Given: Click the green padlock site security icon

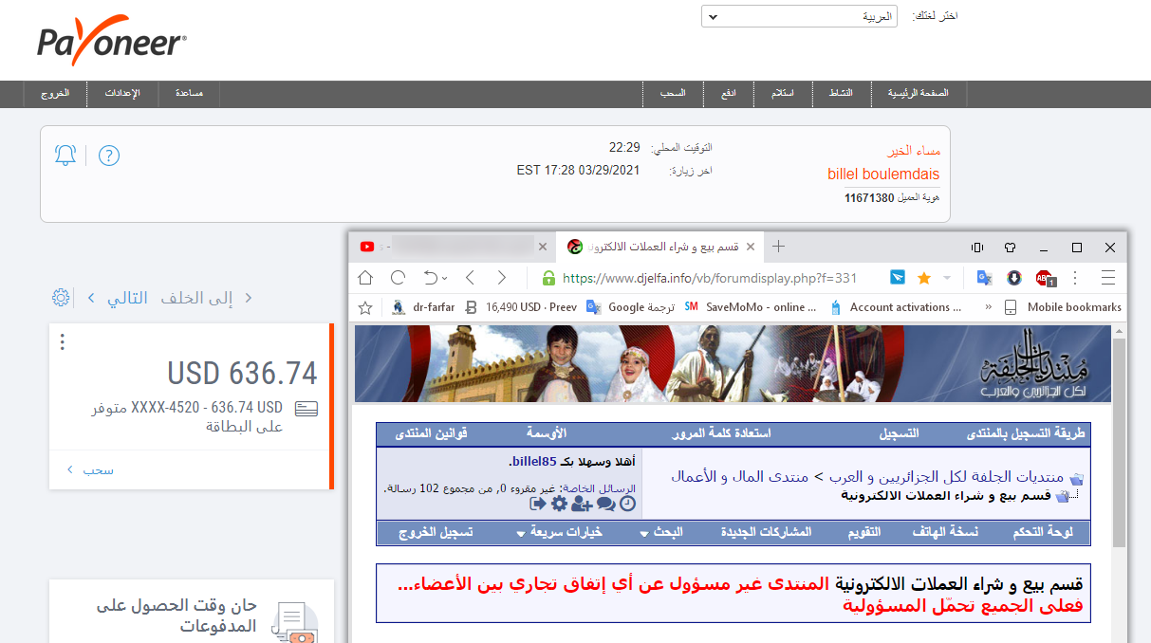Looking at the screenshot, I should coord(548,278).
